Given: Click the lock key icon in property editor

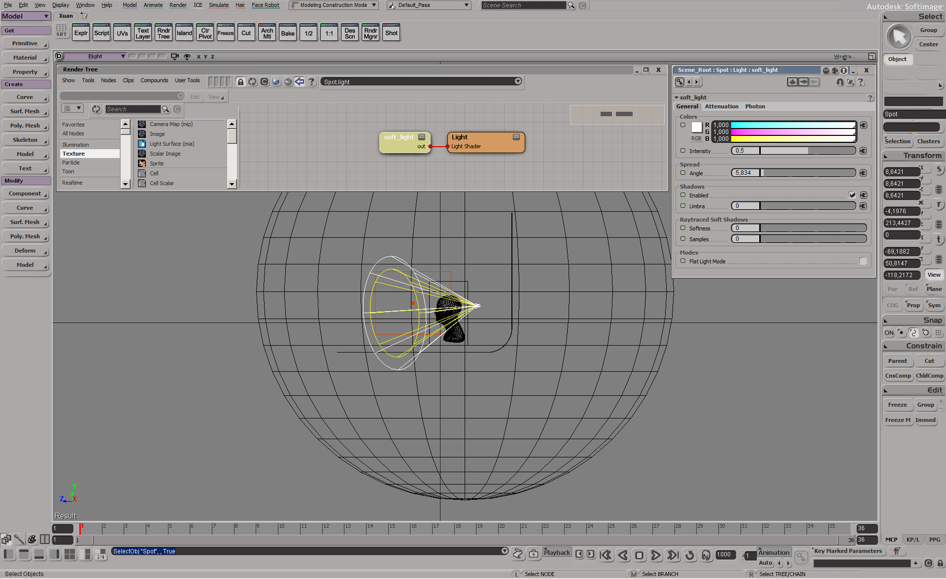Looking at the screenshot, I should tap(679, 82).
